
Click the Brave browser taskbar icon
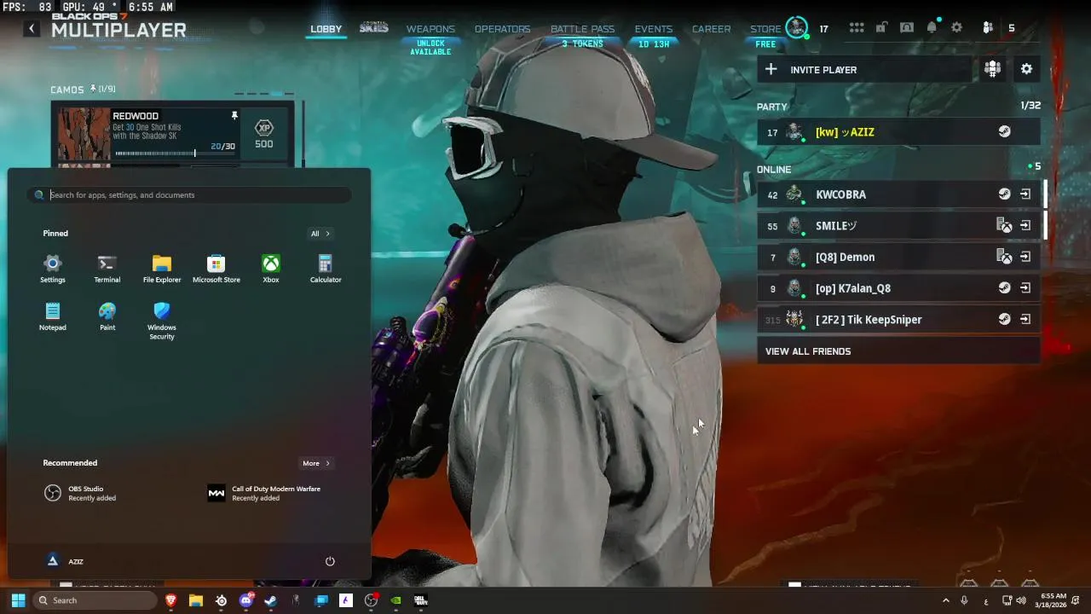coord(171,600)
